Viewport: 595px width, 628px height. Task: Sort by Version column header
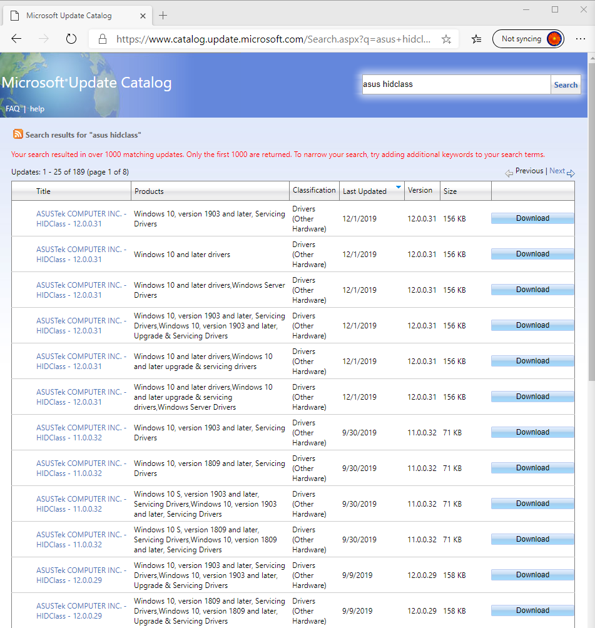pos(420,190)
